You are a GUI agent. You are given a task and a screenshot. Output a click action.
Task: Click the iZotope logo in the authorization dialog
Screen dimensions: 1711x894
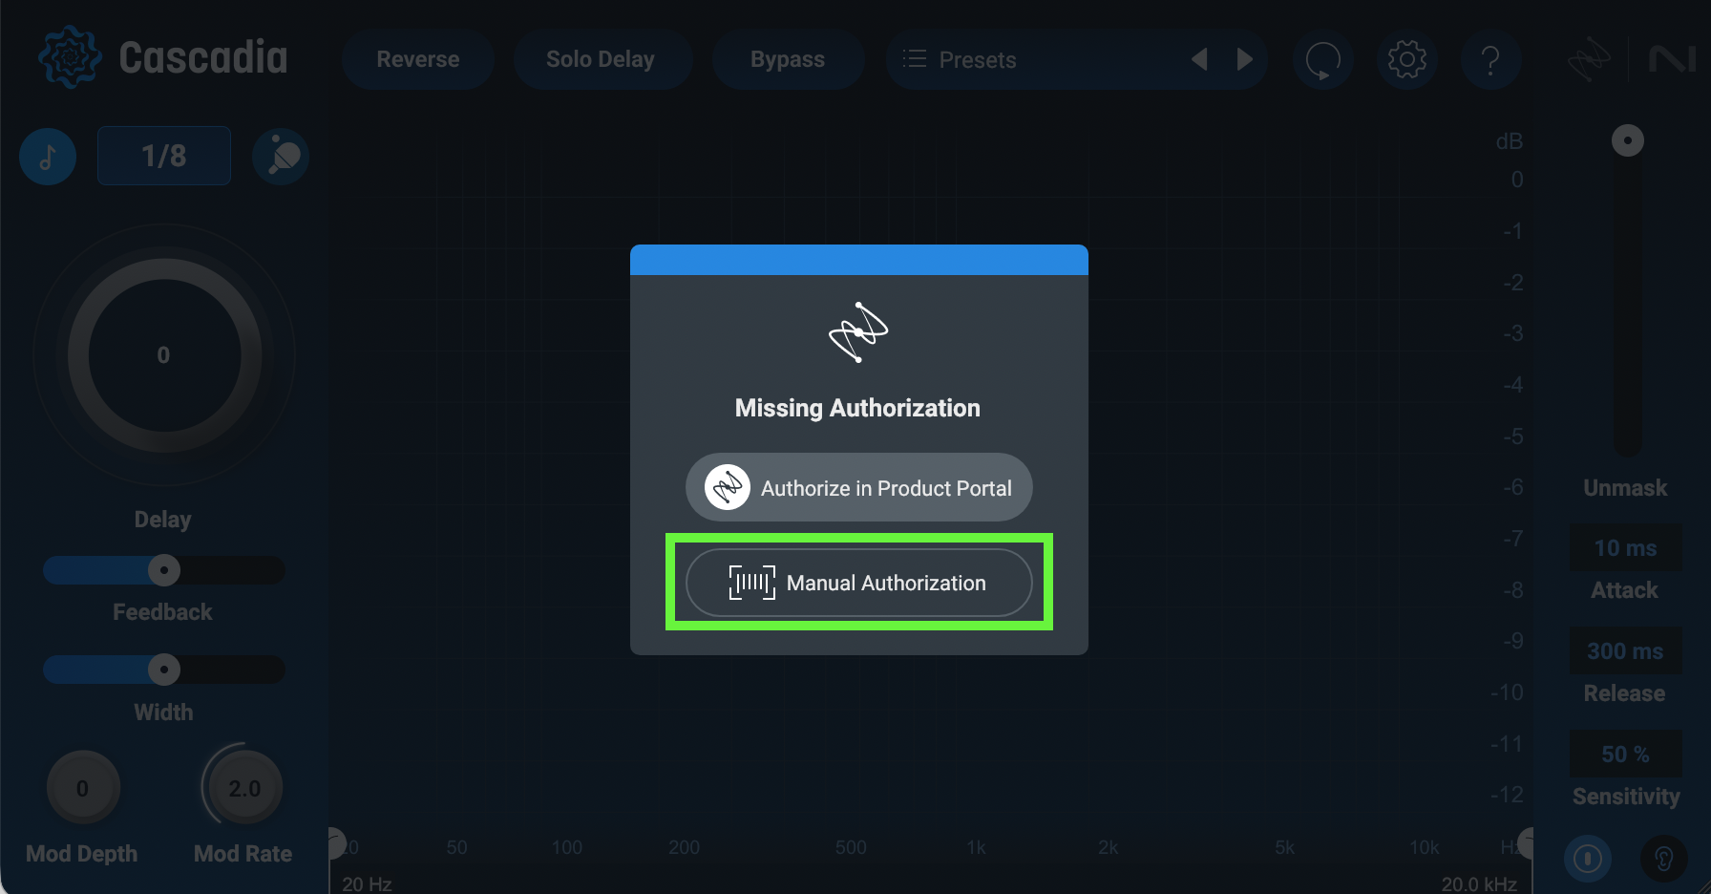(x=858, y=332)
